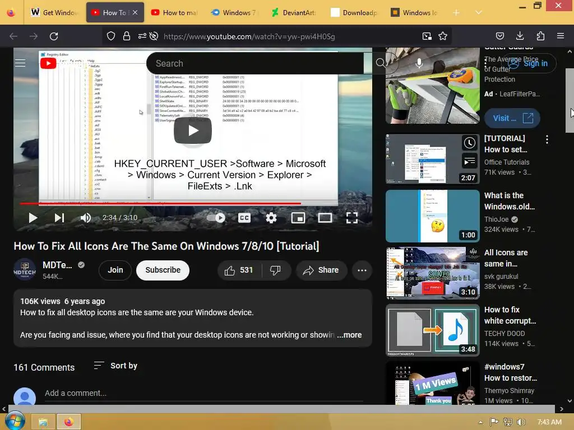Open options menu for TUTORIAL How to set video
This screenshot has width=574, height=430.
coord(547,139)
